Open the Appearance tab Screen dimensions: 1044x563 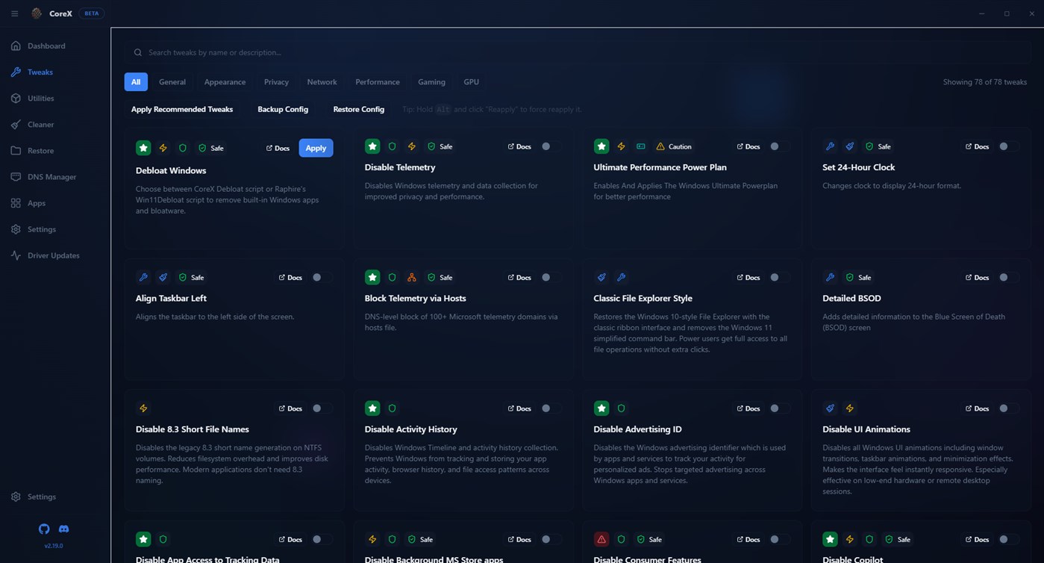pos(225,82)
